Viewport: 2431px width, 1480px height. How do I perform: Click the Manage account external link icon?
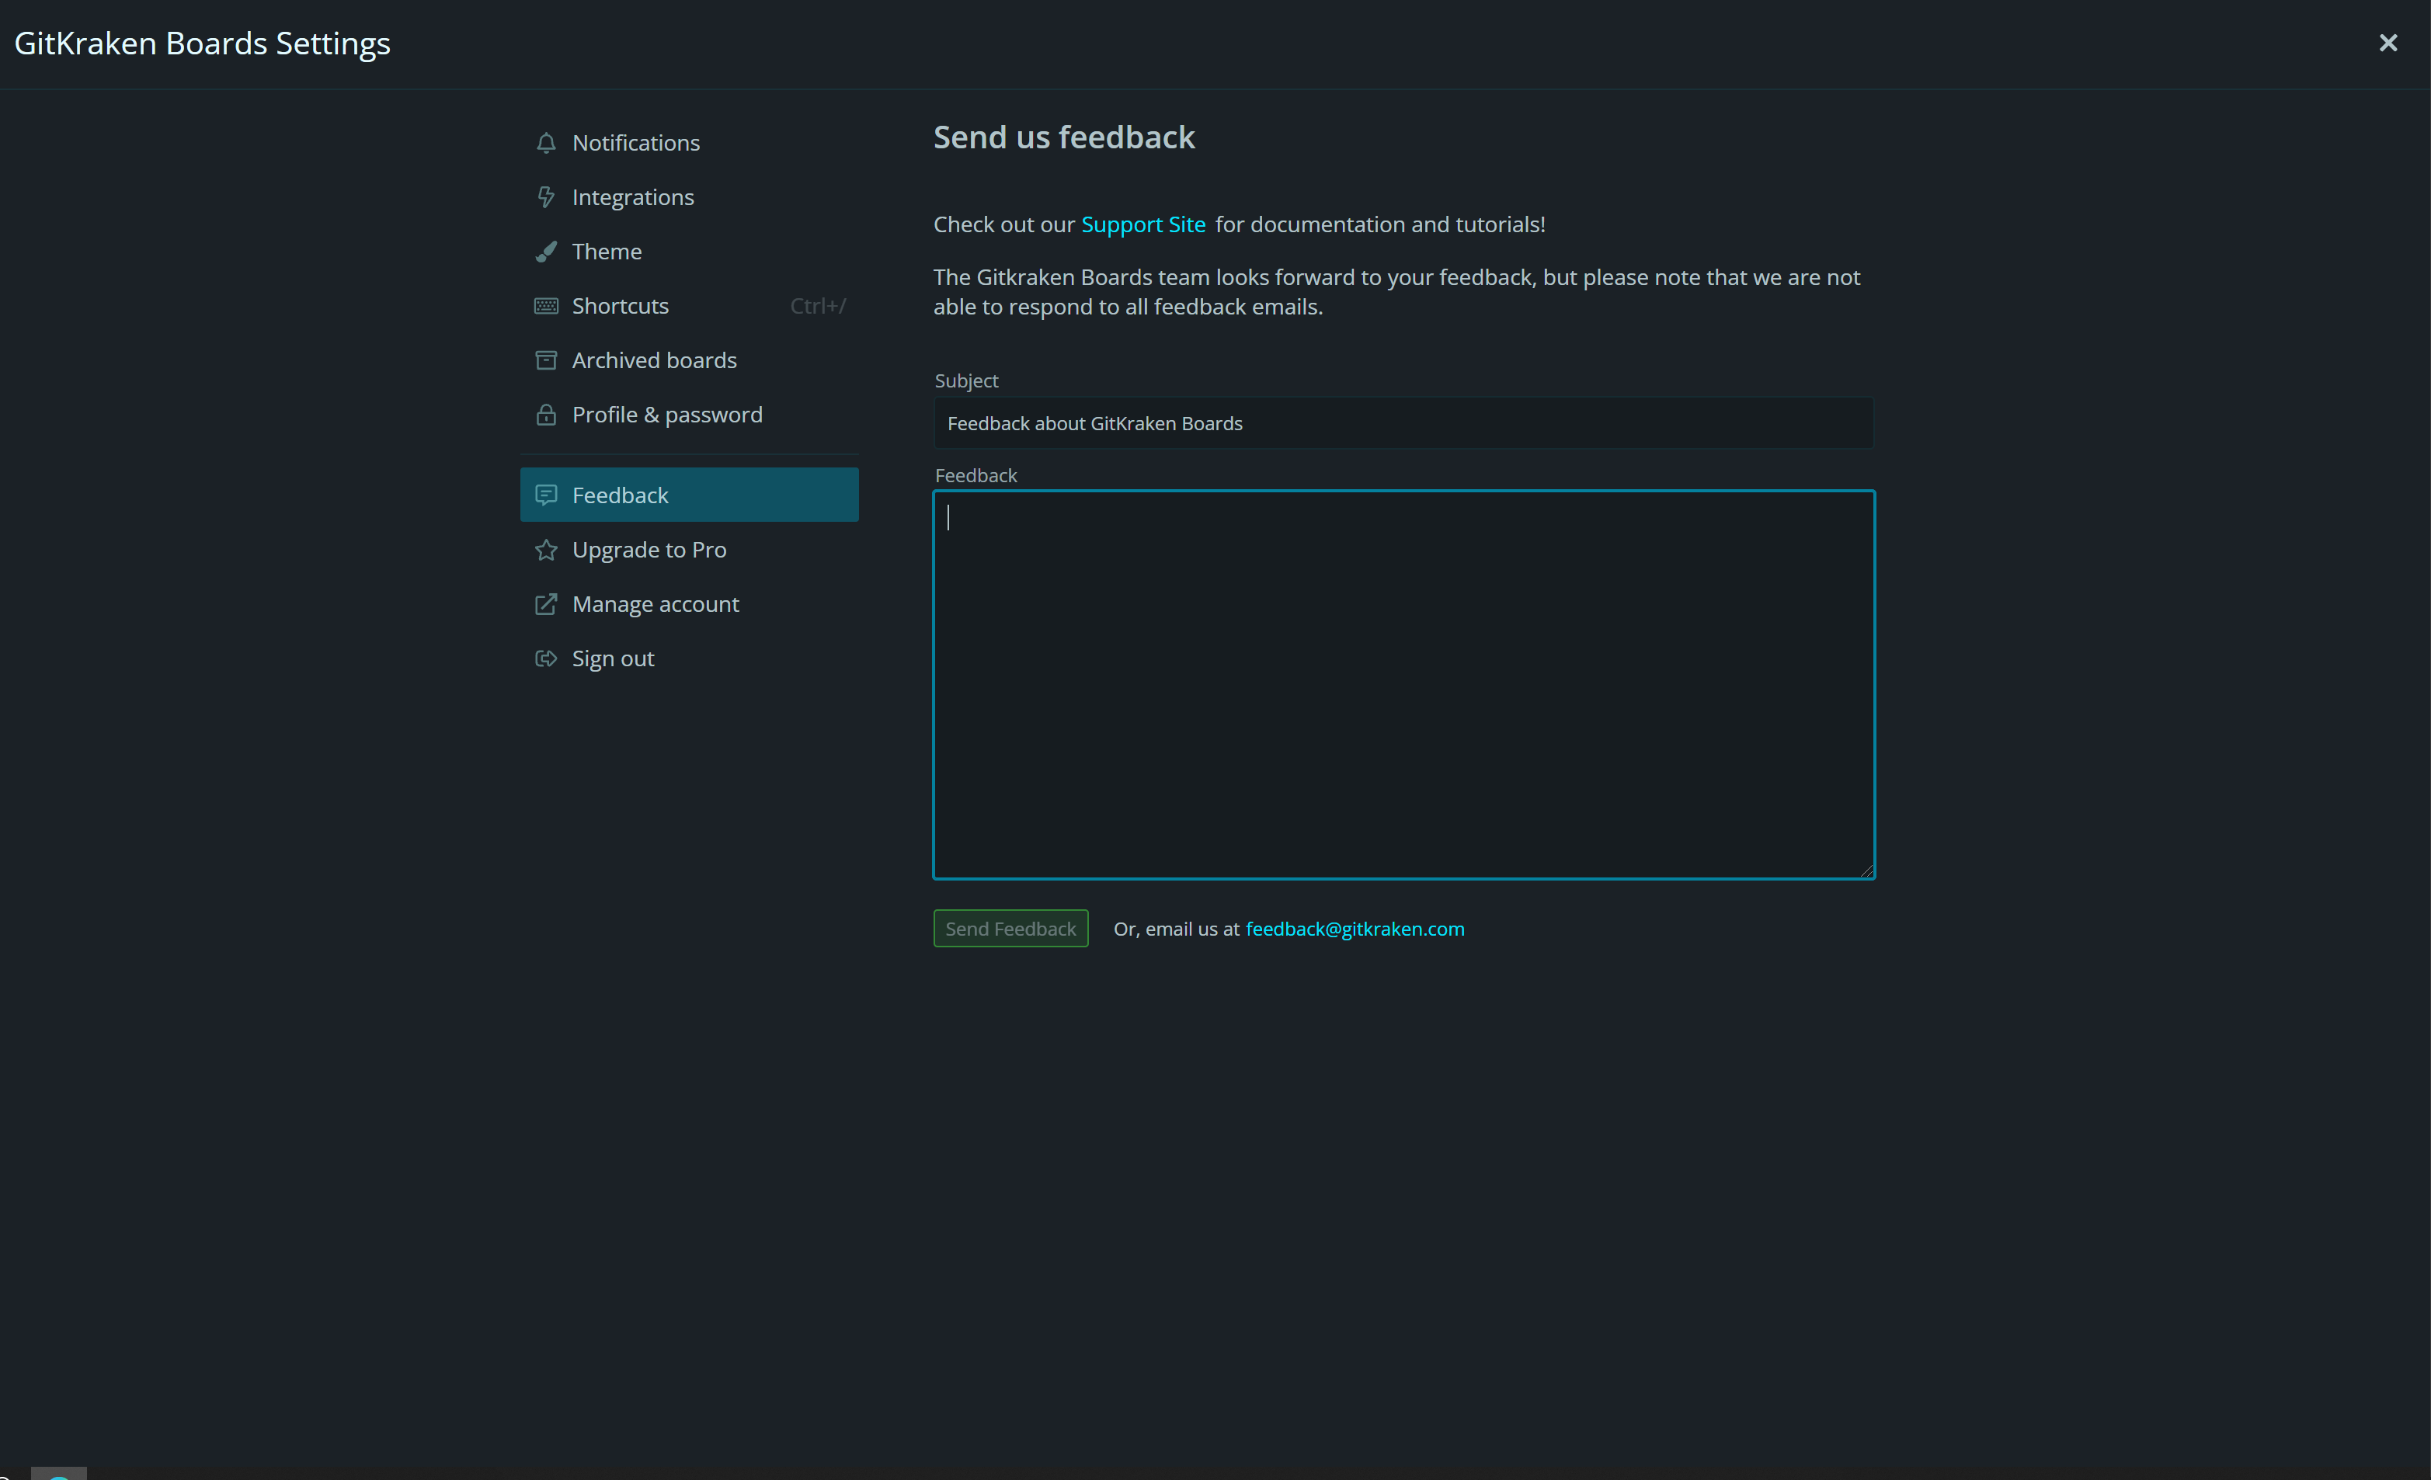point(545,604)
